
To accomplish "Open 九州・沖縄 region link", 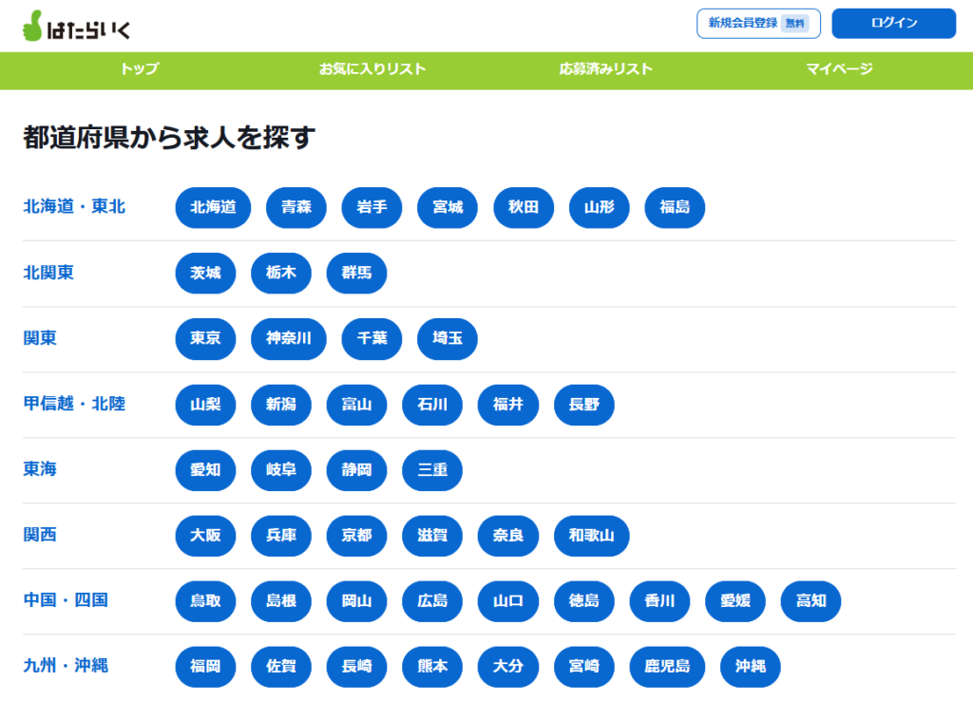I will (x=66, y=666).
